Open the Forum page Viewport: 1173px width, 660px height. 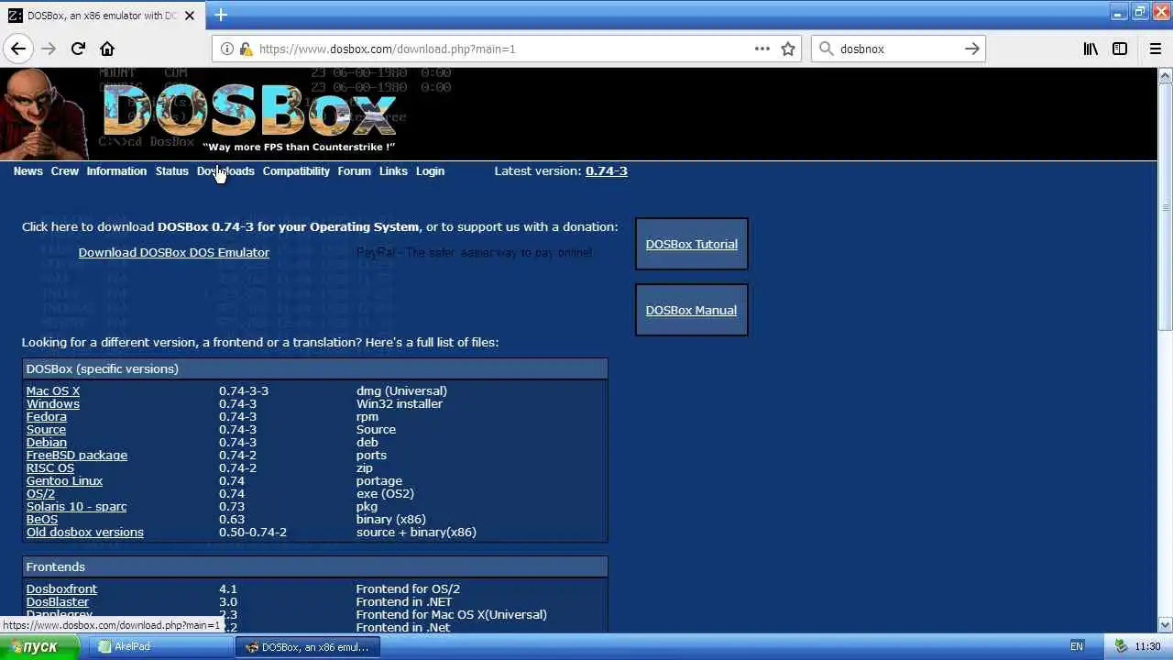click(354, 171)
